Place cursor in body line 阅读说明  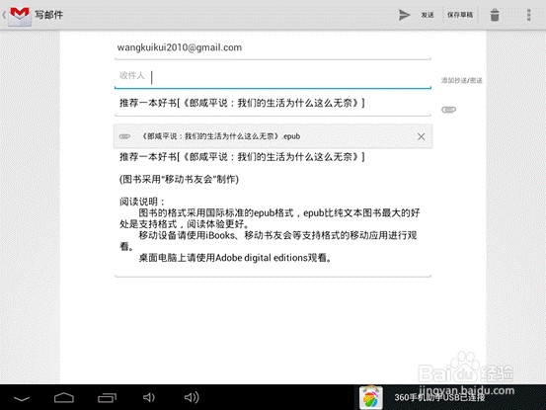(x=142, y=202)
